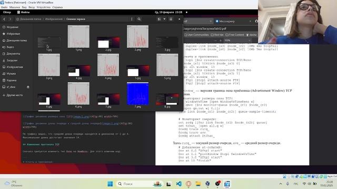
Task: Open "Домашняя папка" in sidebar
Action: (x=16, y=40)
